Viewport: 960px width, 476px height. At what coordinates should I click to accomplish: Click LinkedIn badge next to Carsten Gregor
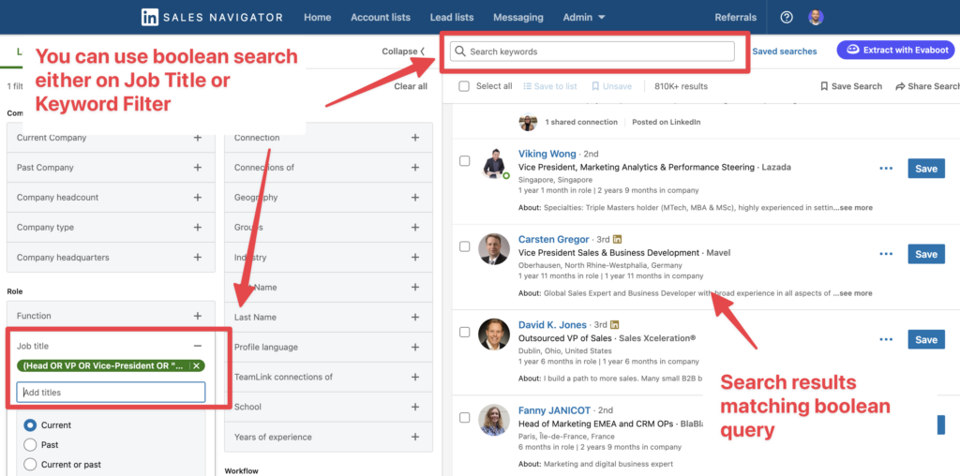tap(617, 239)
